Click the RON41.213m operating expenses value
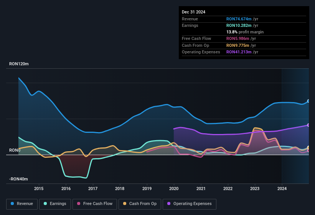The width and height of the screenshot is (315, 215). pos(239,52)
